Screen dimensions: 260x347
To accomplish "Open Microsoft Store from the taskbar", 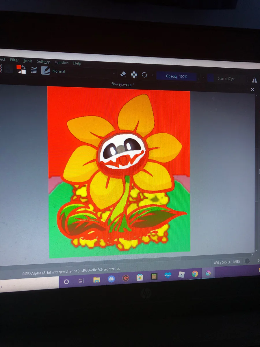I will coord(140,277).
